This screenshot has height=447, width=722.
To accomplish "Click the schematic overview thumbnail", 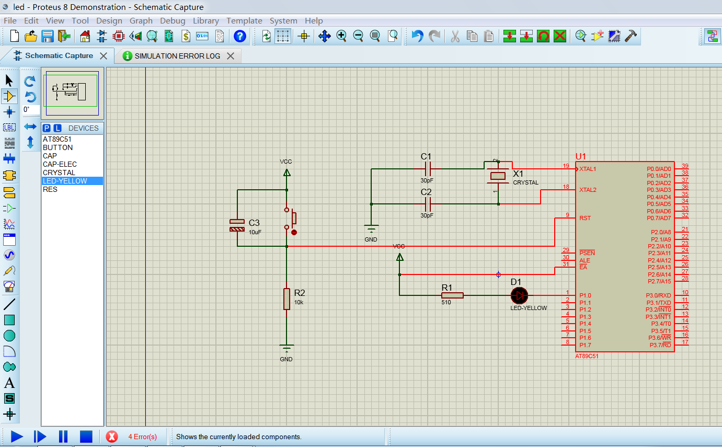I will (72, 93).
